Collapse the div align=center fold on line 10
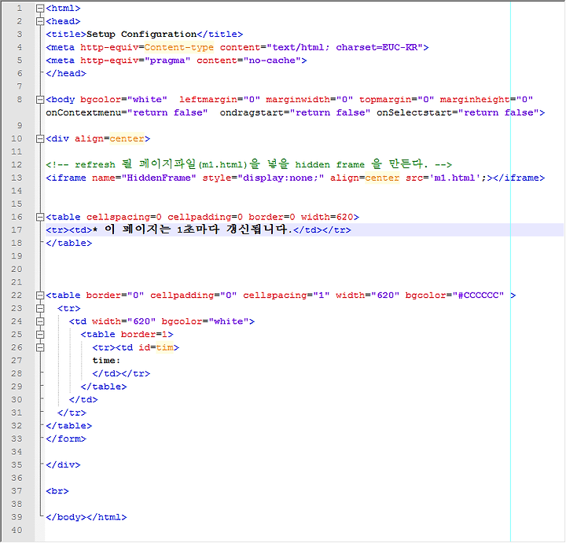The image size is (566, 543). [40, 138]
